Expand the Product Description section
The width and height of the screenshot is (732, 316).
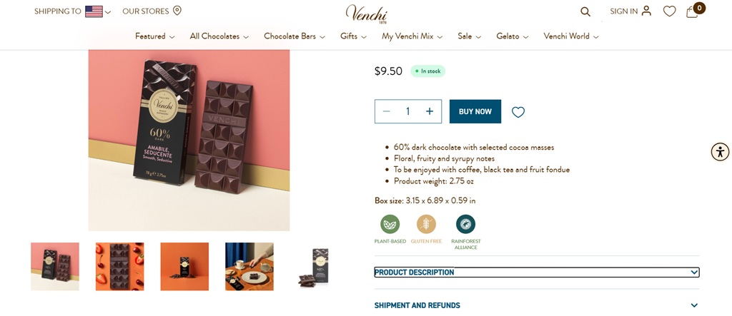(x=536, y=272)
